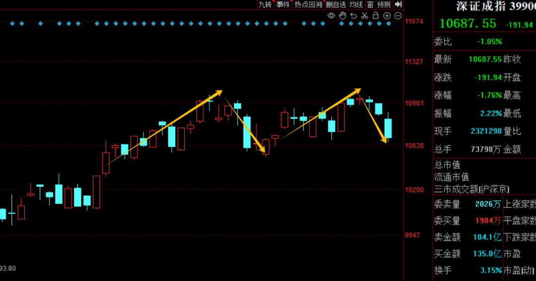Collapse side panel with the arrow-to-bar icon
This screenshot has height=281, width=536.
click(x=399, y=4)
